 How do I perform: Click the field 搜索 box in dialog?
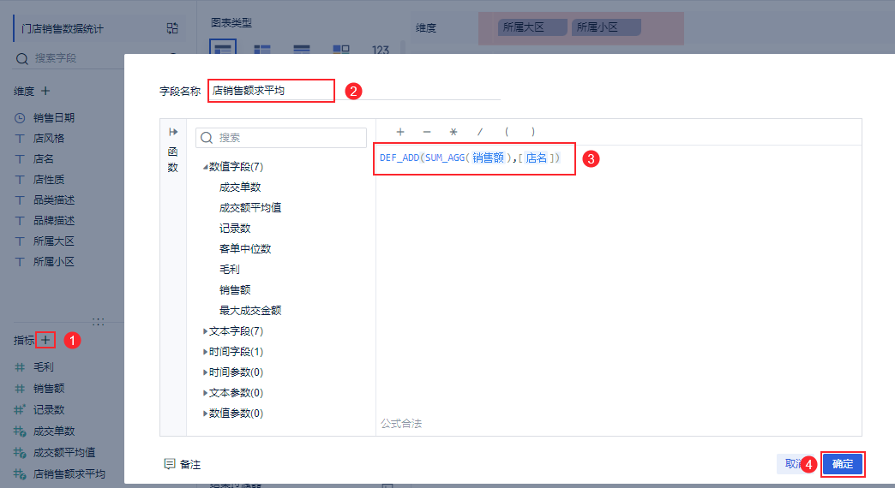coord(281,137)
